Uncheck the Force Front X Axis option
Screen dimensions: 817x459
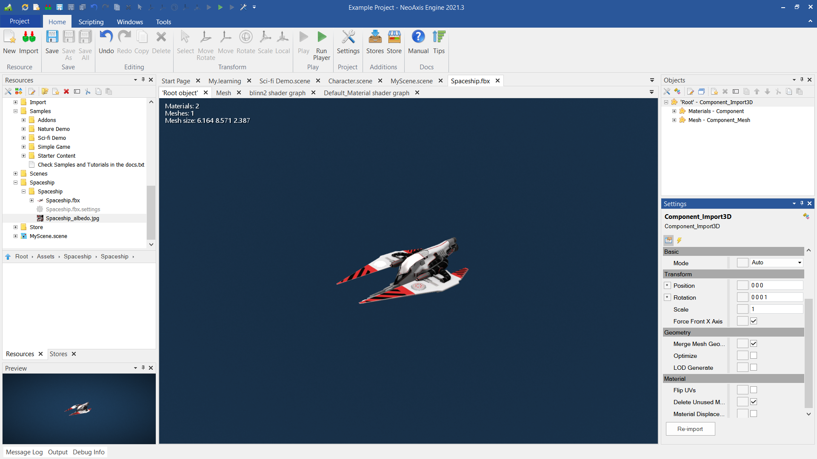753,321
